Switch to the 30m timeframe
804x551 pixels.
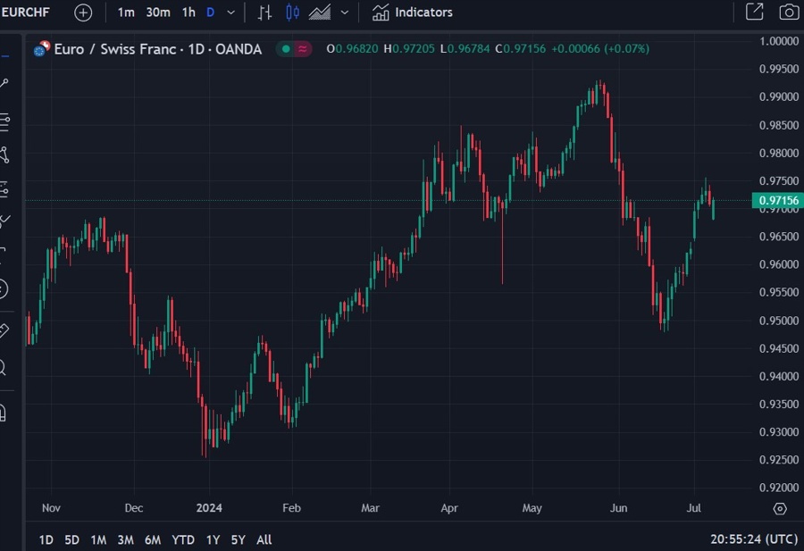tap(158, 13)
